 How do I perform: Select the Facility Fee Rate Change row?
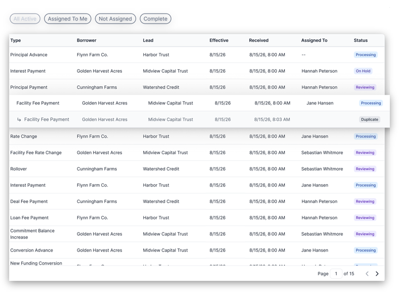tap(197, 152)
